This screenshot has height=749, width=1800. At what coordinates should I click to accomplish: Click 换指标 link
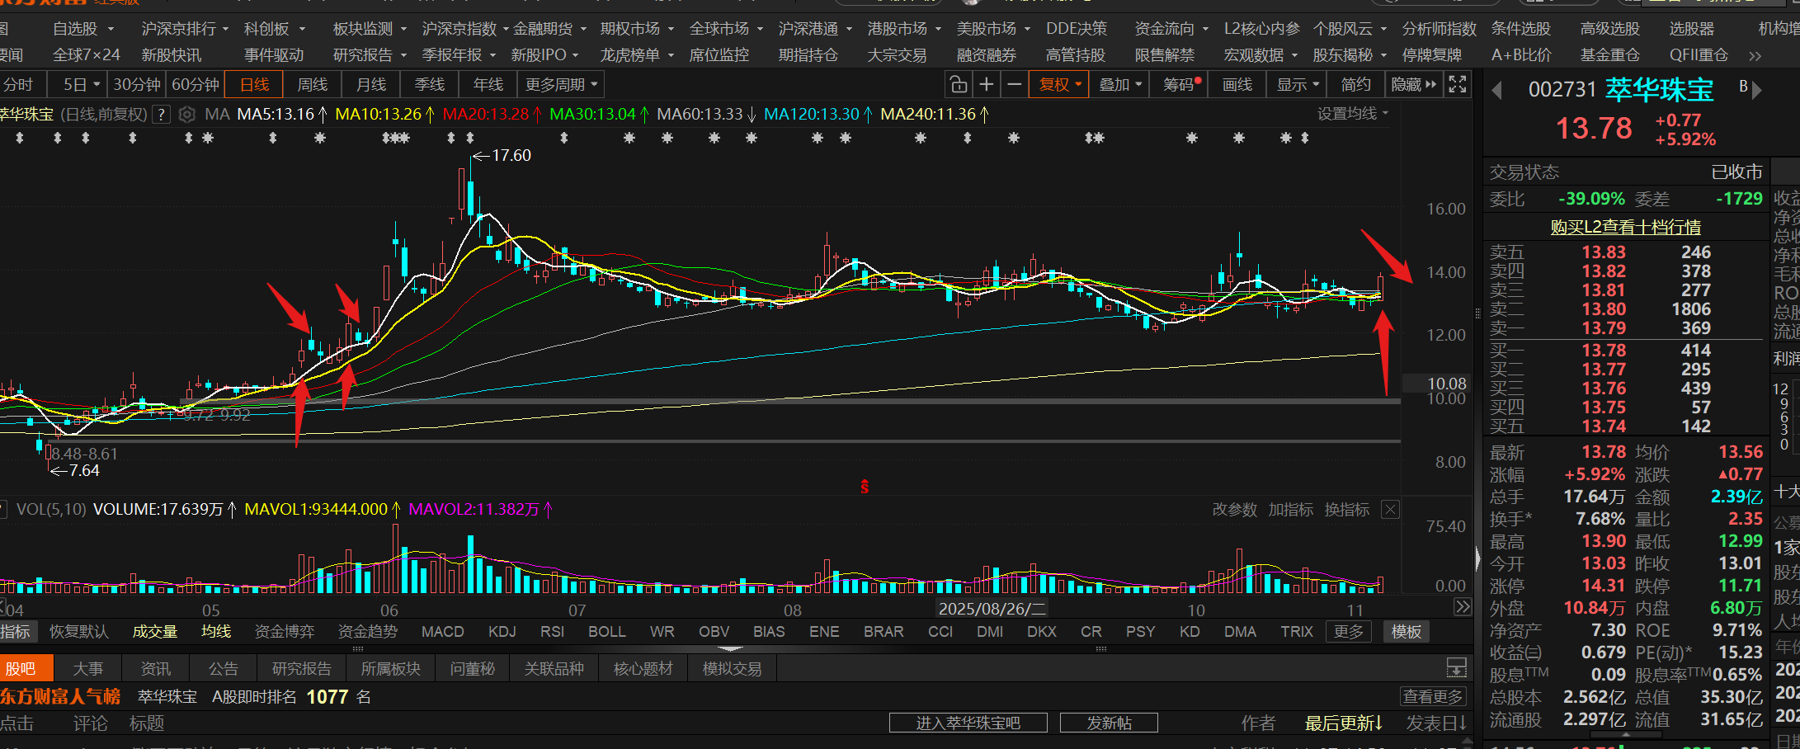pyautogui.click(x=1347, y=510)
